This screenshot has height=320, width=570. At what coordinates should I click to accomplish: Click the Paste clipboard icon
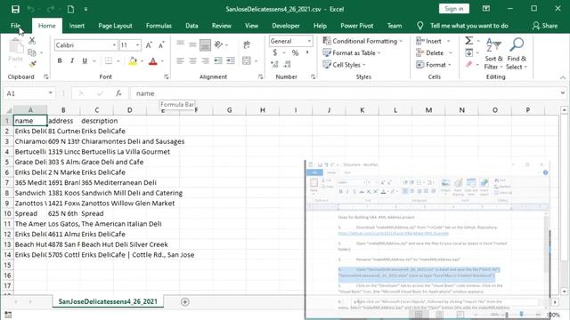click(x=16, y=47)
